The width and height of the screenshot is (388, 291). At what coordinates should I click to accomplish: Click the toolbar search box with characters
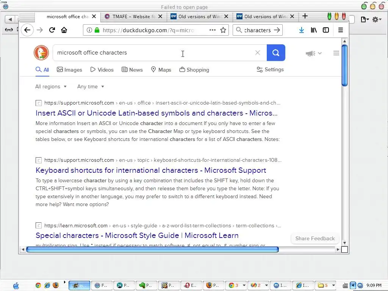(x=257, y=30)
